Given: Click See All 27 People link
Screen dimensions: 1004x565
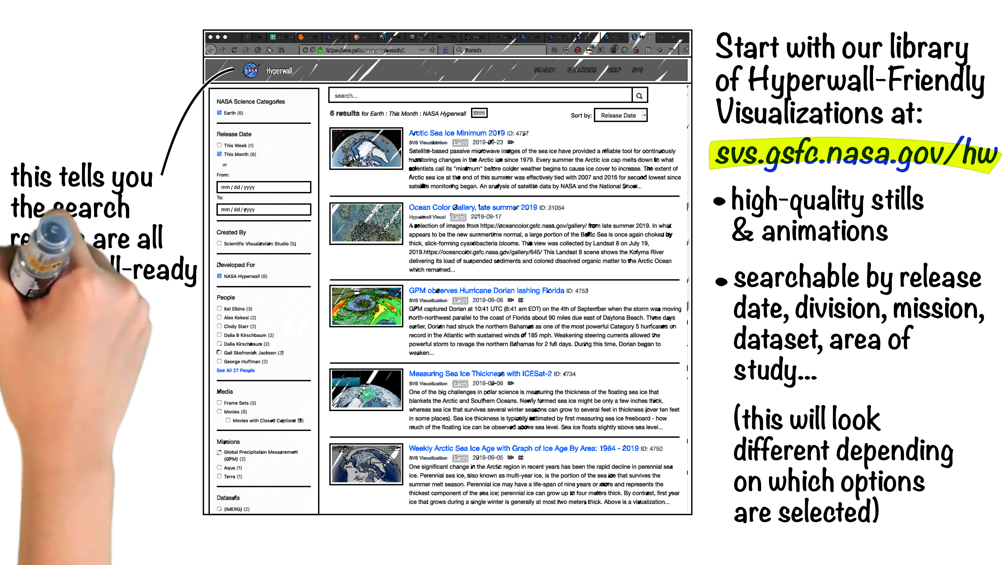Looking at the screenshot, I should point(235,370).
